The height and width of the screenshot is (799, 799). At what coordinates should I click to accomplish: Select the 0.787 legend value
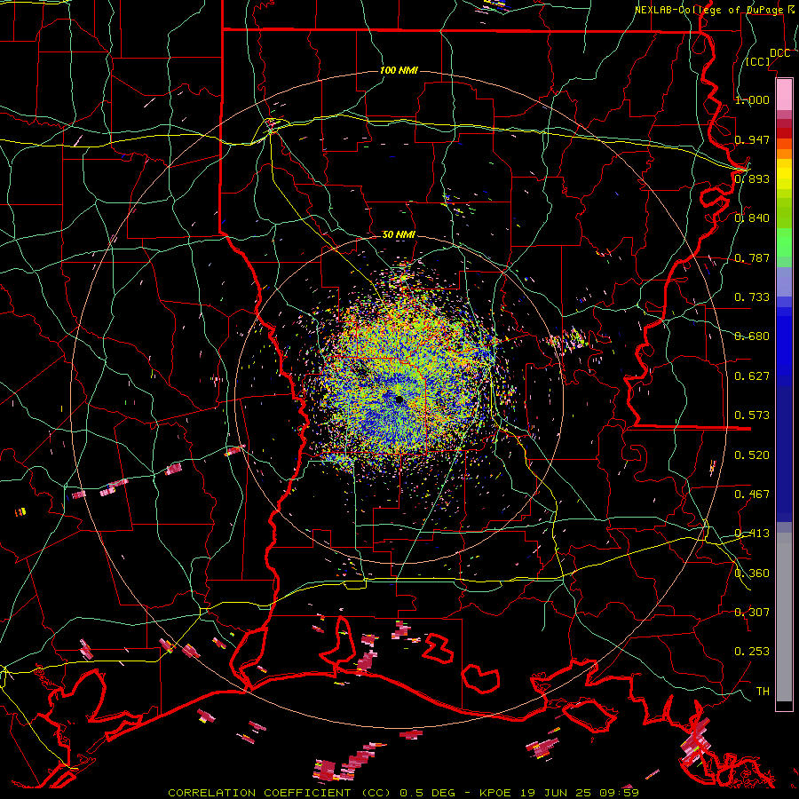coord(752,257)
